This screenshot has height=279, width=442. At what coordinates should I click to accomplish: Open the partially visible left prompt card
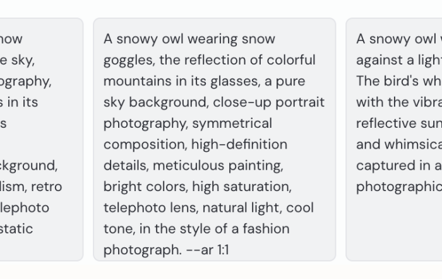pyautogui.click(x=42, y=139)
